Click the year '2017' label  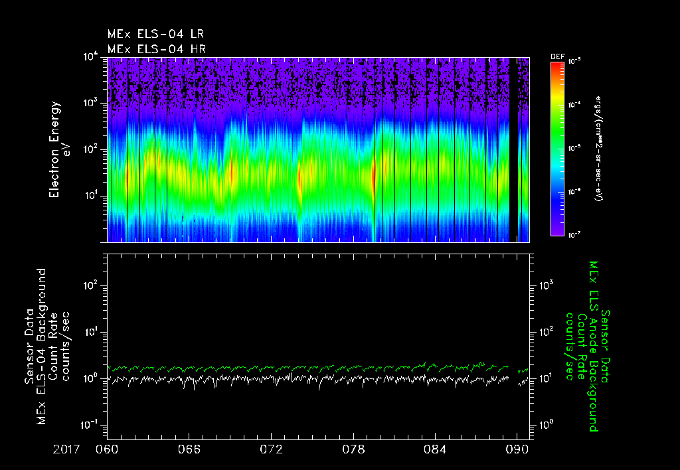pos(66,449)
